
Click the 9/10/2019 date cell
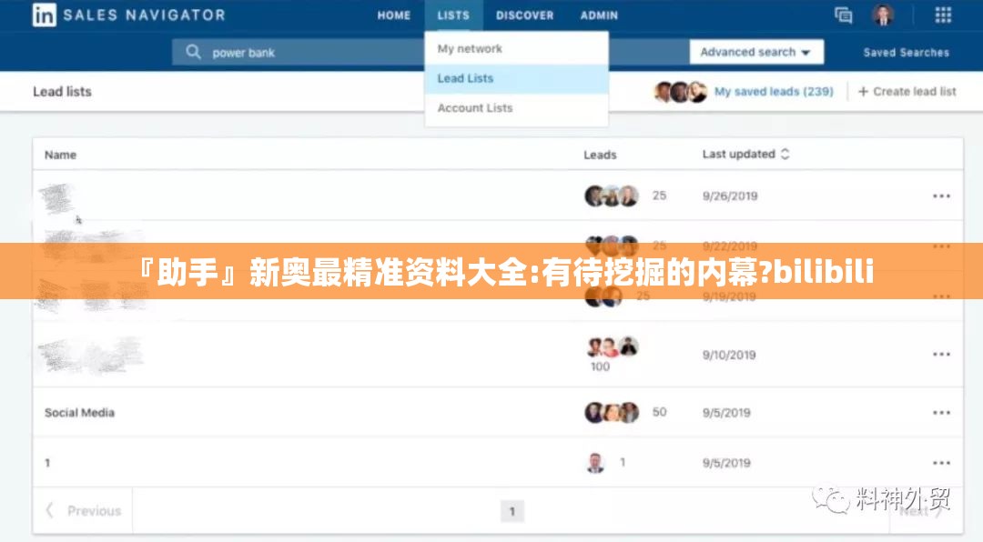729,355
